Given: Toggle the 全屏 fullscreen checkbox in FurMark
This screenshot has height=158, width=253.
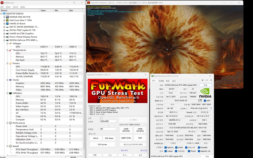Looking at the screenshot, I should [x=101, y=118].
